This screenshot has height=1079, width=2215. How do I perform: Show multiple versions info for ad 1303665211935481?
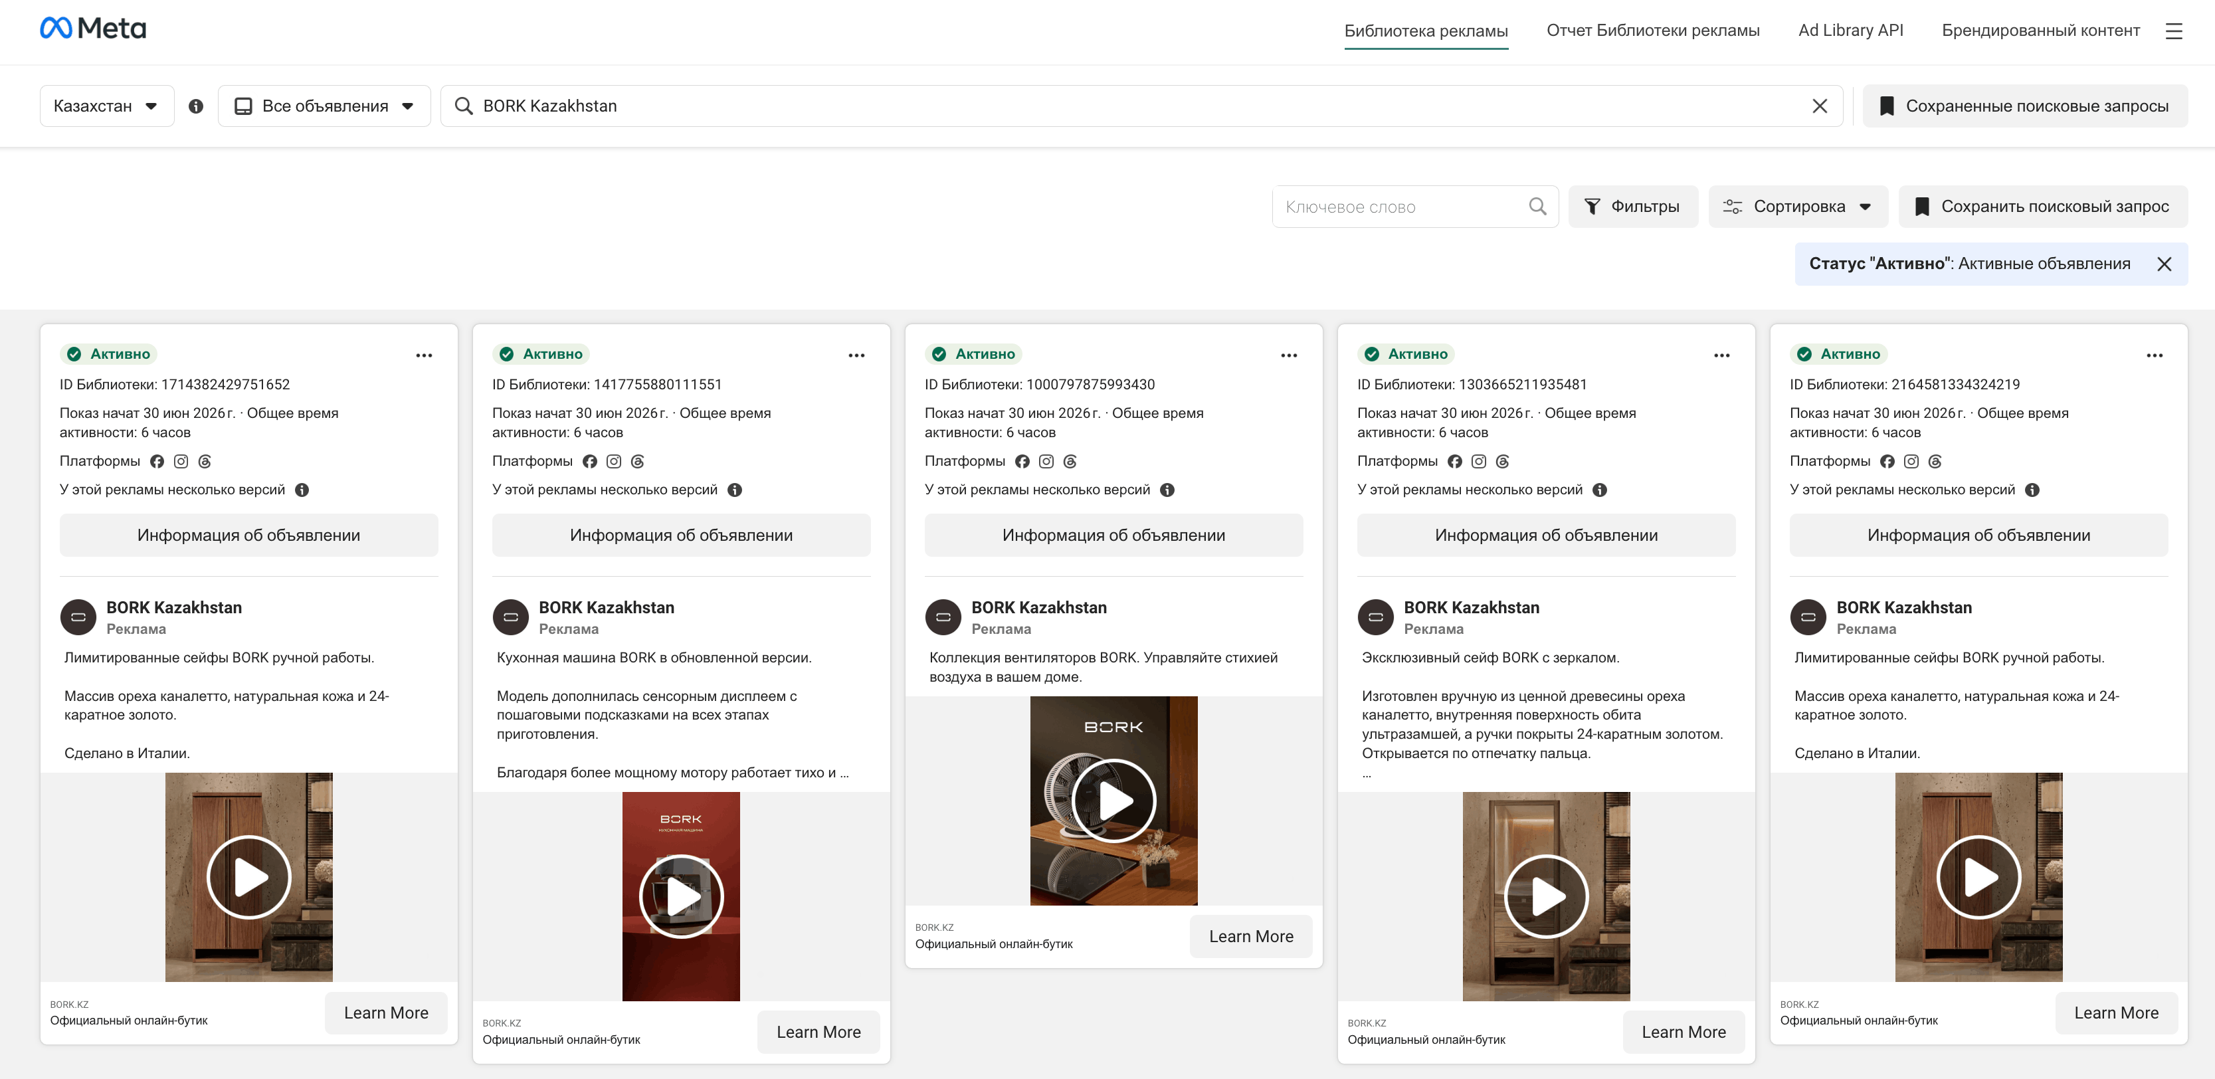[x=1599, y=490]
